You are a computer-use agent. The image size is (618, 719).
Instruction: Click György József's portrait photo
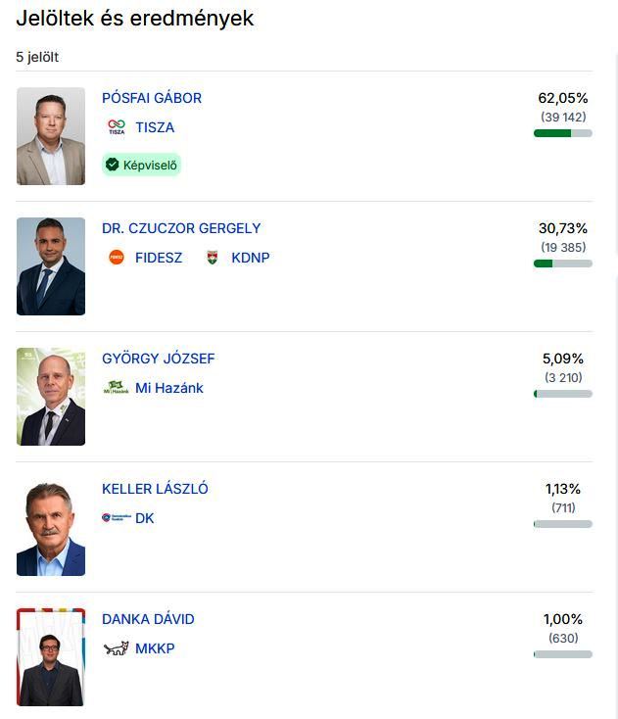[x=51, y=397]
